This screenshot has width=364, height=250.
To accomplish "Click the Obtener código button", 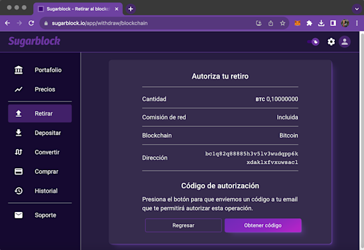I will click(x=263, y=225).
